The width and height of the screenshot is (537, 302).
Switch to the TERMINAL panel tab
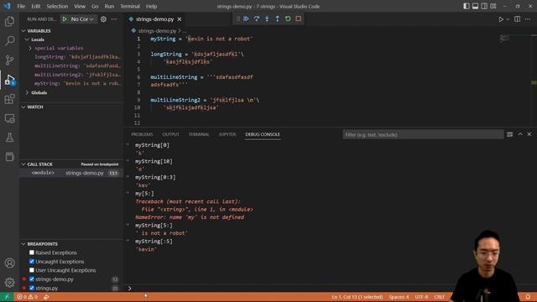(x=199, y=134)
